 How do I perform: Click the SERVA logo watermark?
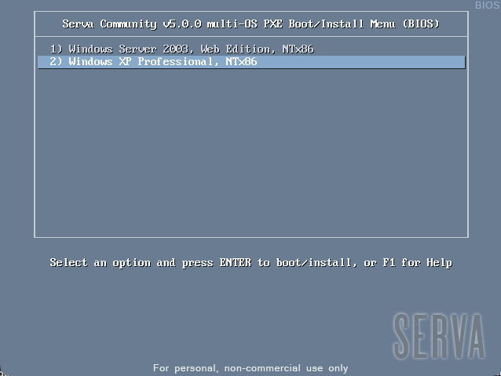pos(438,335)
